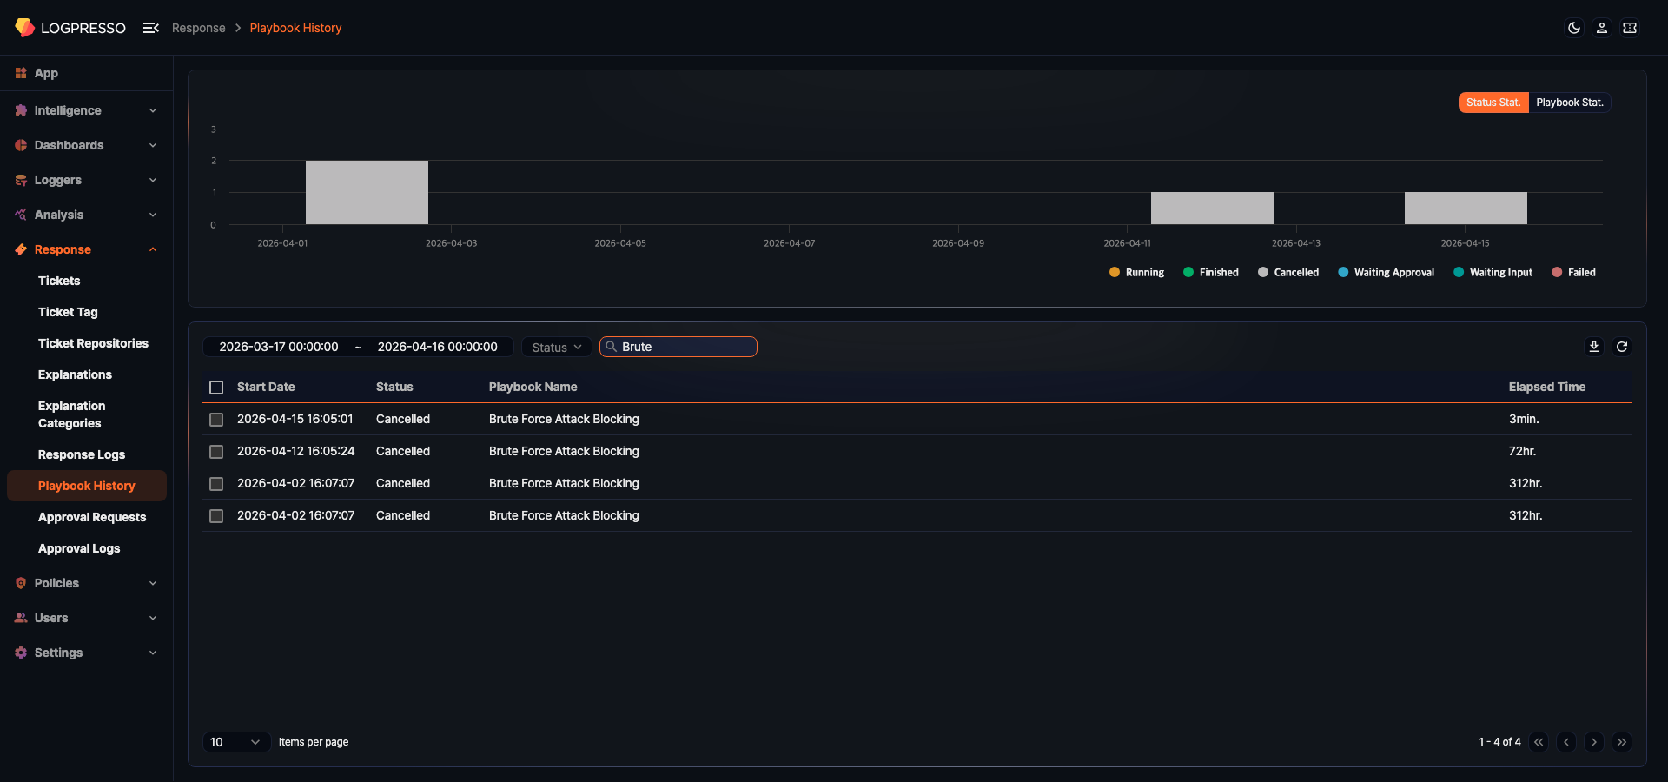Click Response in the breadcrumb
The height and width of the screenshot is (782, 1668).
tap(199, 28)
